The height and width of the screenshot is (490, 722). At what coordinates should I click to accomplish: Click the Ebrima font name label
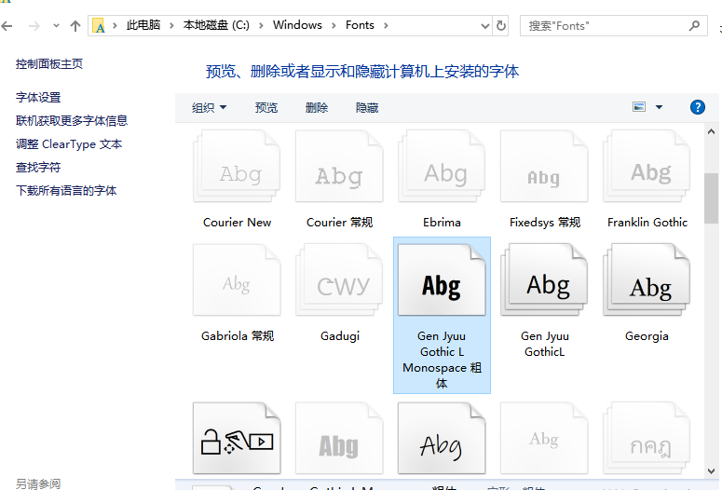click(x=442, y=223)
